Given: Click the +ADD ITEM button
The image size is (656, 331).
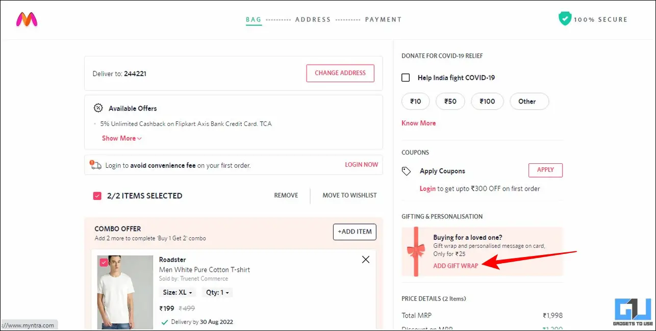Looking at the screenshot, I should pyautogui.click(x=355, y=232).
